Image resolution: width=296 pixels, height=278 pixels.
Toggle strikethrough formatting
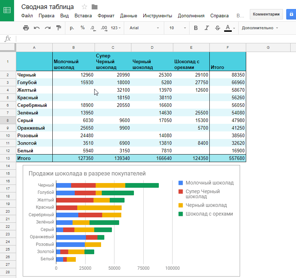click(x=217, y=28)
